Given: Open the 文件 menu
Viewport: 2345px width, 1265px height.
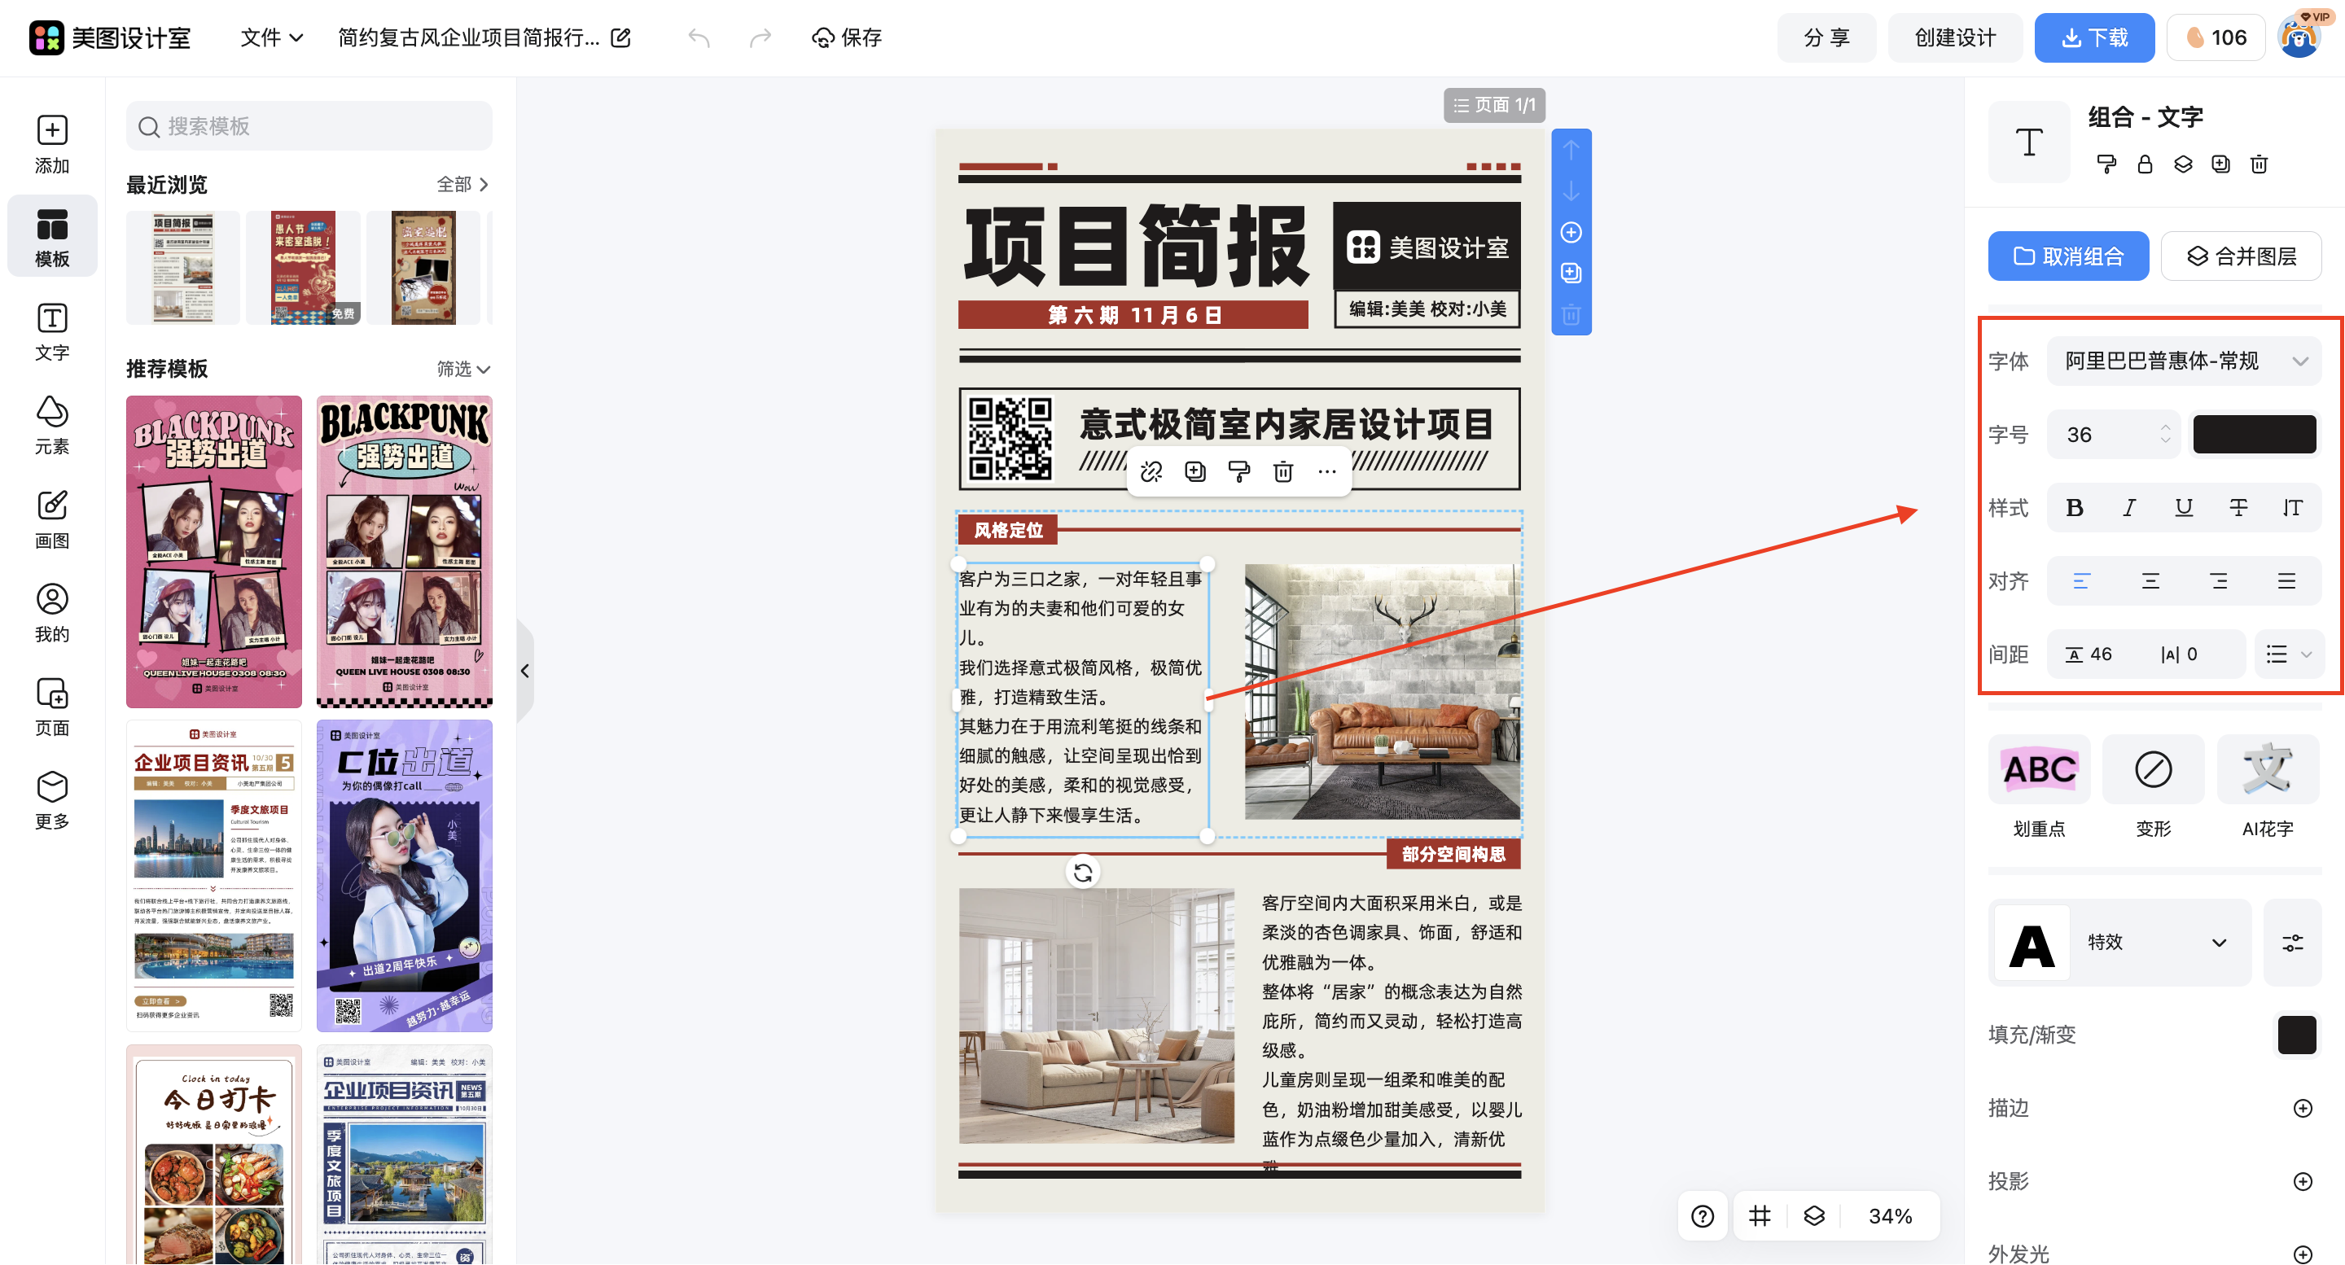Looking at the screenshot, I should click(x=270, y=37).
